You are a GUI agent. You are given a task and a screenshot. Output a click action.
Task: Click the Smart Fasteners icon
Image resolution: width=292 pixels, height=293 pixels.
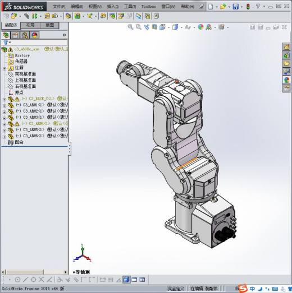pos(47,16)
